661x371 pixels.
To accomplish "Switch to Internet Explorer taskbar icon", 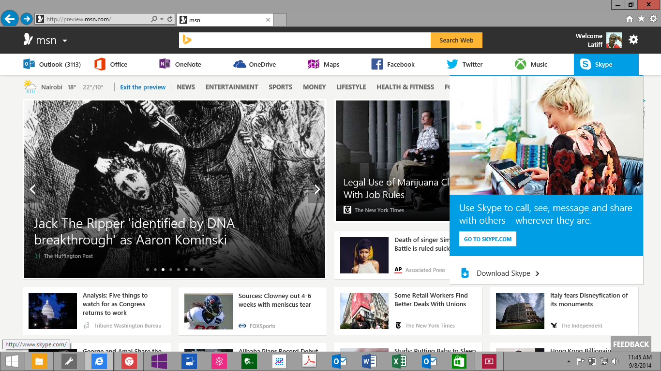I will [x=99, y=361].
